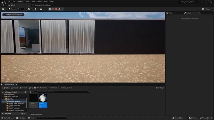This screenshot has height=120, width=214.
Task: Eject from the player controller
Action: point(59,9)
